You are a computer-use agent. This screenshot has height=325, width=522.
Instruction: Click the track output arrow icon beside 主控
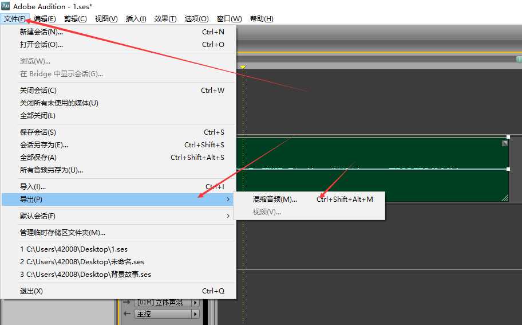coord(127,314)
